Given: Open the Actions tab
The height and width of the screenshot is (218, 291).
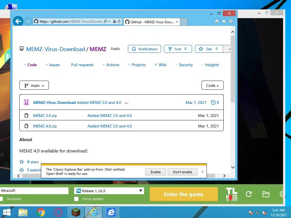Looking at the screenshot, I should point(111,65).
